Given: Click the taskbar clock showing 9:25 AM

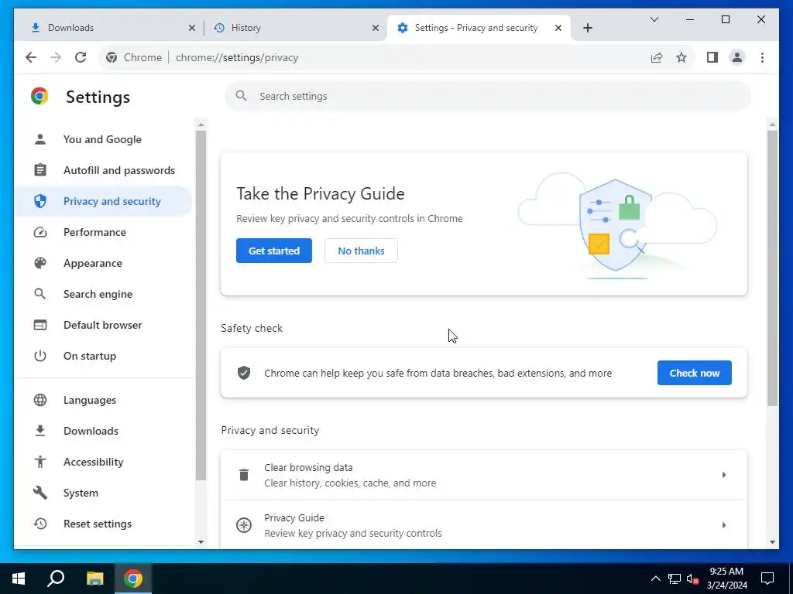Looking at the screenshot, I should pos(726,579).
